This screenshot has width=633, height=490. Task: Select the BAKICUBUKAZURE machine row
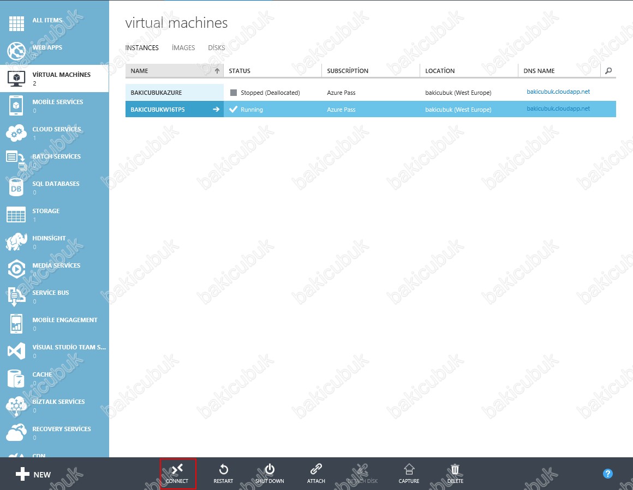[x=156, y=93]
